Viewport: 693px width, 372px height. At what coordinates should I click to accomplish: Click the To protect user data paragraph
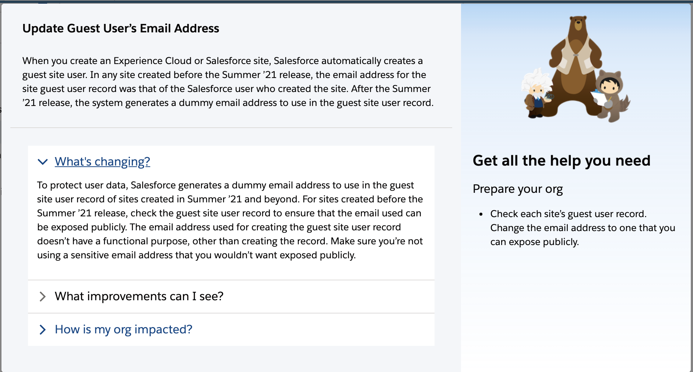230,220
